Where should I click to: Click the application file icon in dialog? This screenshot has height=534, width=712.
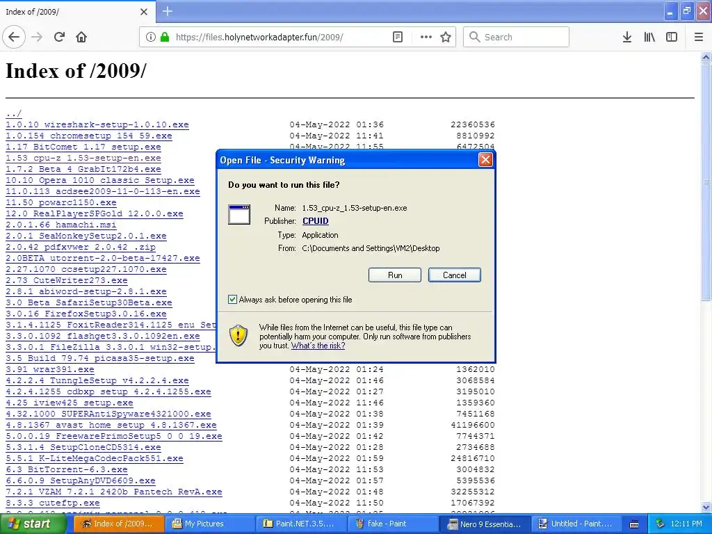pos(239,214)
